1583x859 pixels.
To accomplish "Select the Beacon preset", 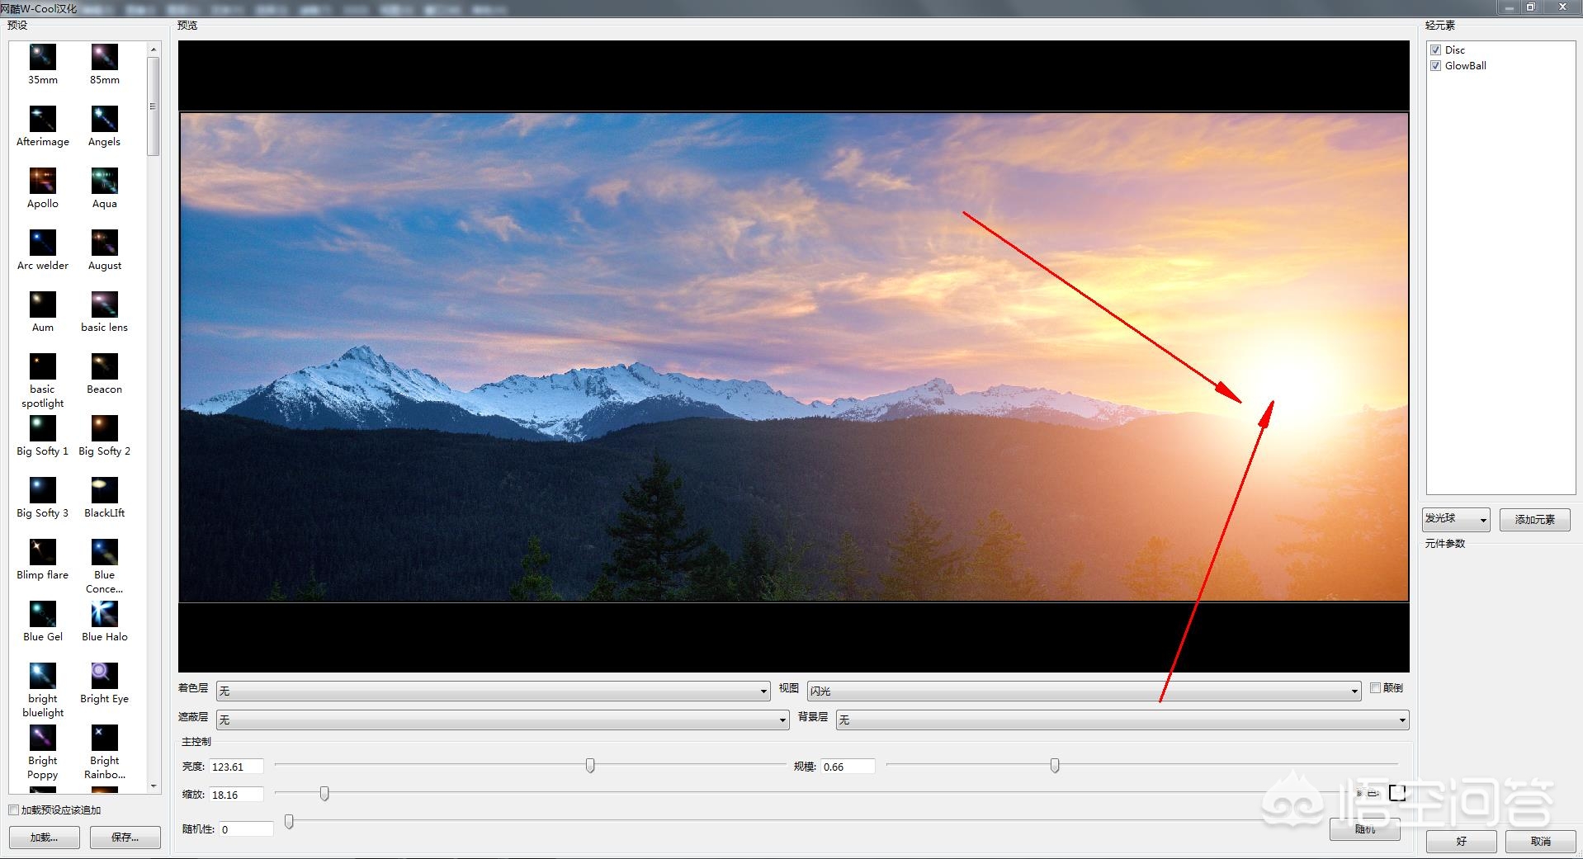I will tap(104, 367).
